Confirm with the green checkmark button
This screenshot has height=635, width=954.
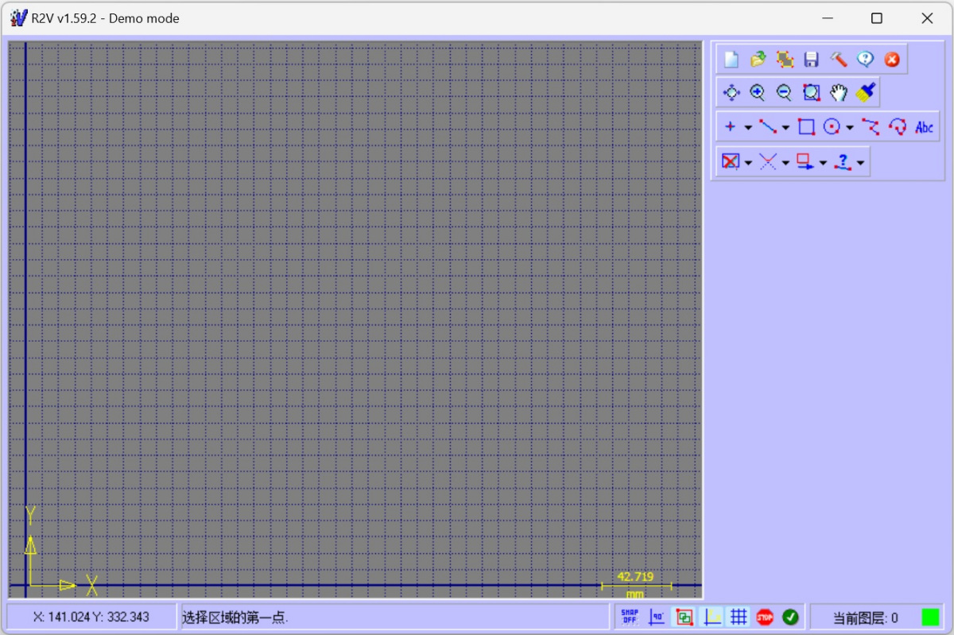point(790,617)
